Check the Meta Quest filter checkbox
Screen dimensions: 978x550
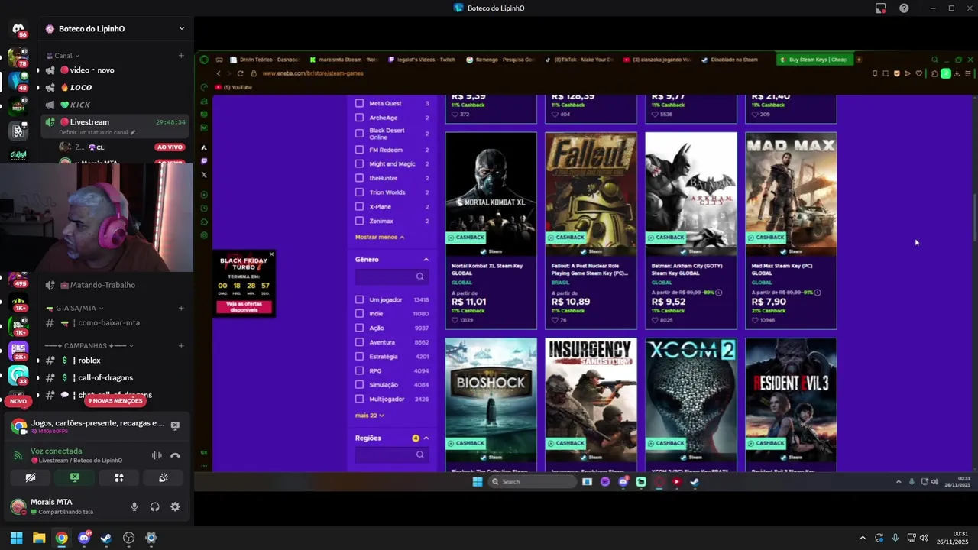click(359, 103)
